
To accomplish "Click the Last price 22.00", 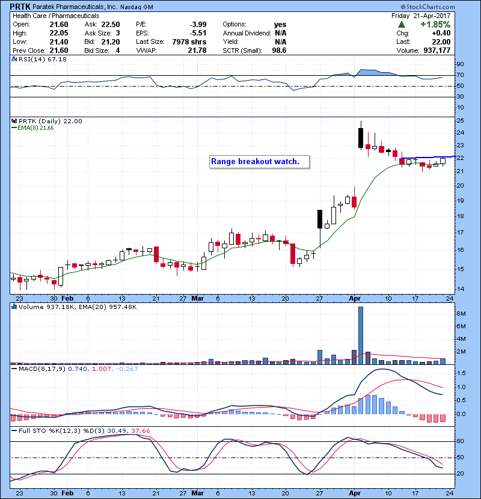I will 441,41.
